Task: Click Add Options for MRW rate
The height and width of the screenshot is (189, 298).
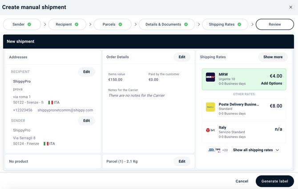Action: pyautogui.click(x=271, y=84)
